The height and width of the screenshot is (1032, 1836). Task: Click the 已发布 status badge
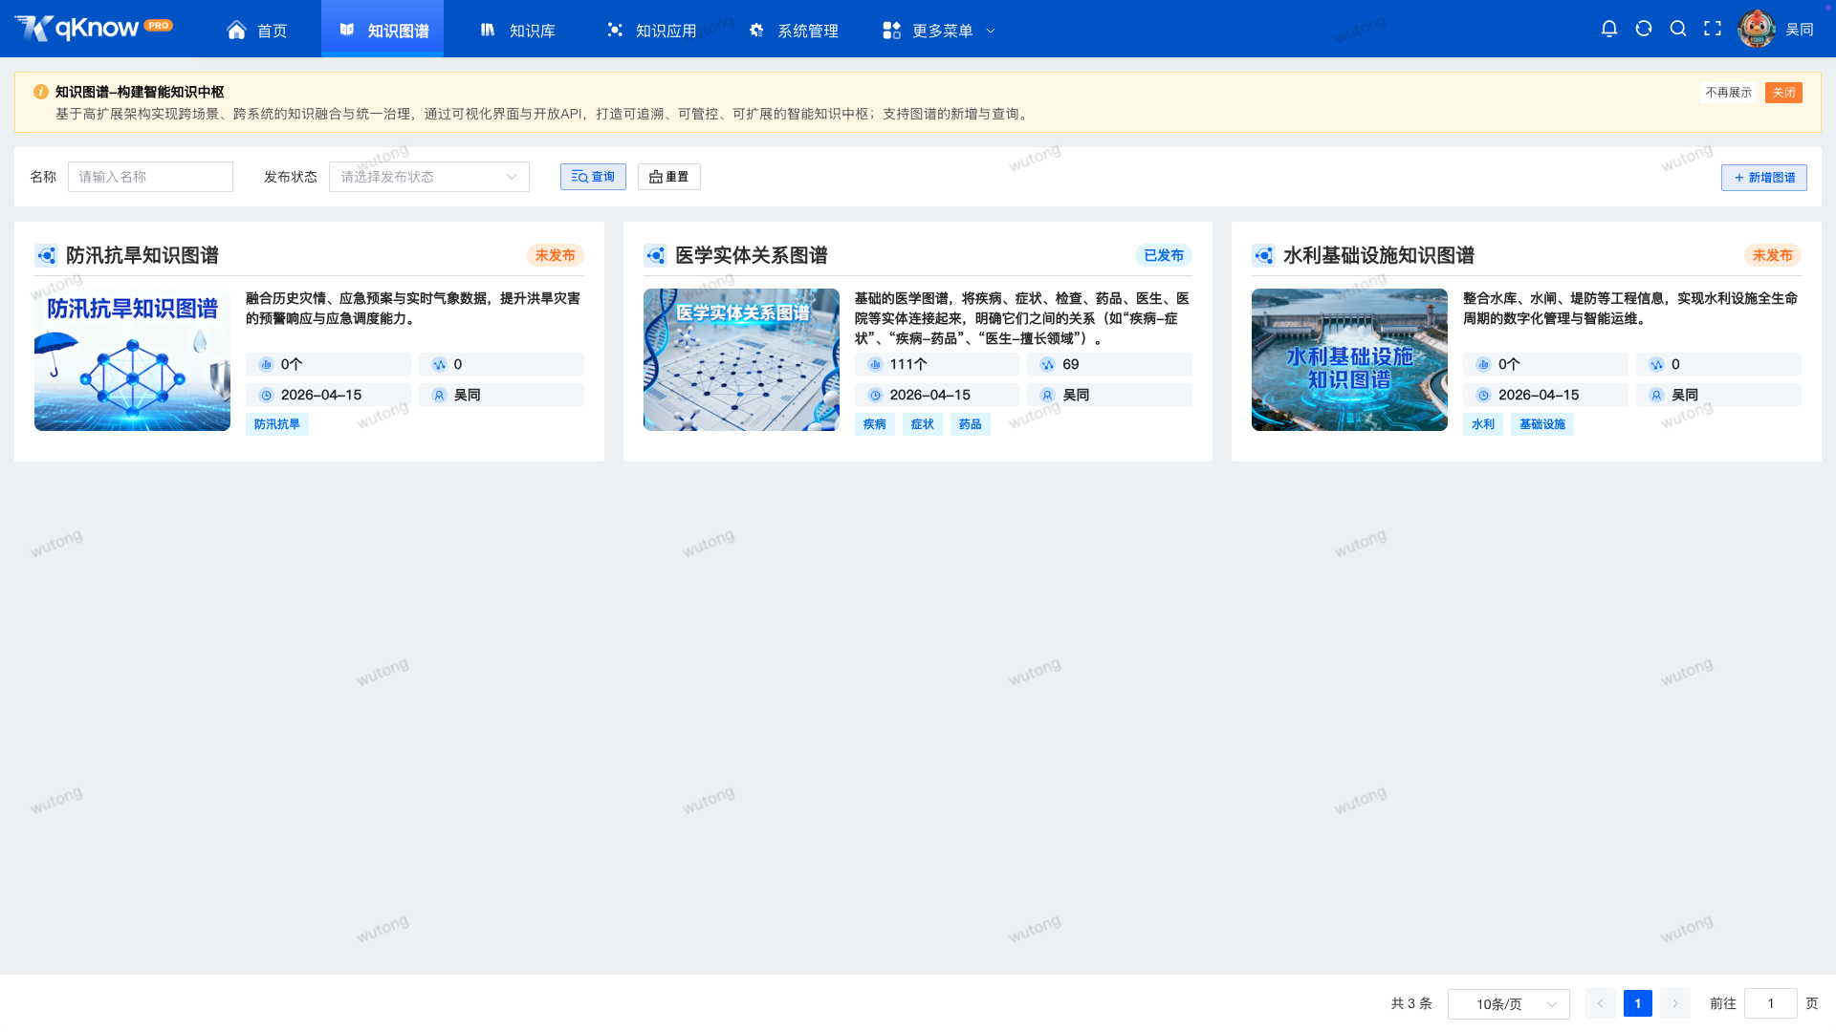[1164, 255]
